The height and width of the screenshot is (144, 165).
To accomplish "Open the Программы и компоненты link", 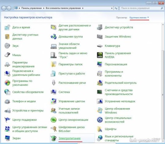I will pos(114,74).
